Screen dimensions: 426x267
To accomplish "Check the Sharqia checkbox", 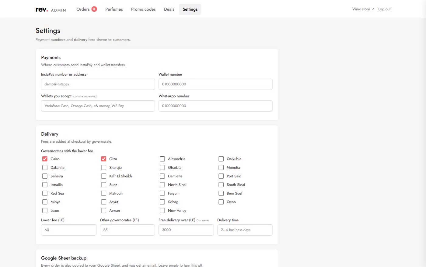I will point(104,167).
